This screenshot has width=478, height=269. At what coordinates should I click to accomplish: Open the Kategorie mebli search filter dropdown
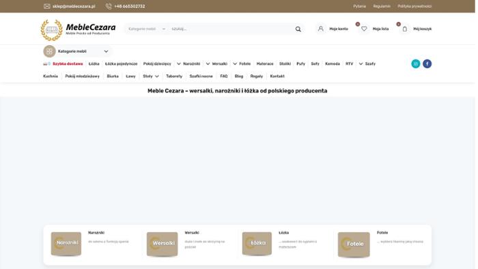pos(147,29)
